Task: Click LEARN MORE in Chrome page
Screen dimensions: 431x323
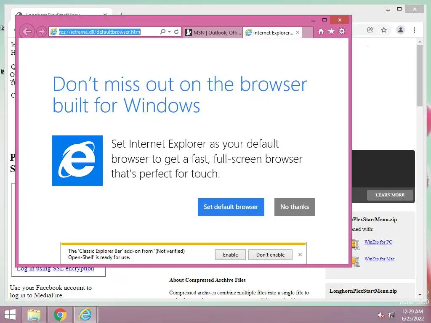Action: [x=390, y=195]
